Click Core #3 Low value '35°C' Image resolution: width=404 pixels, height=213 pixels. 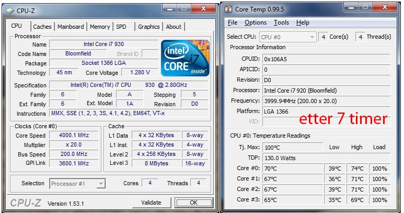[334, 200]
